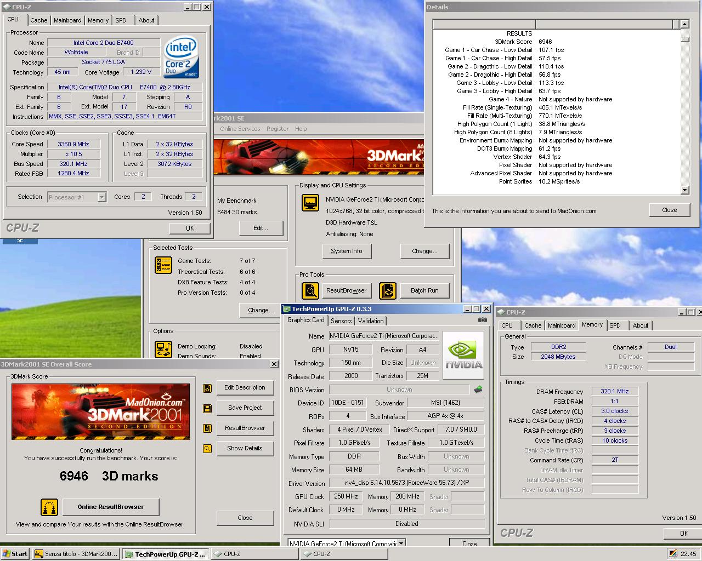Open Register menu in 3DMark
This screenshot has height=561, width=702.
(x=278, y=129)
